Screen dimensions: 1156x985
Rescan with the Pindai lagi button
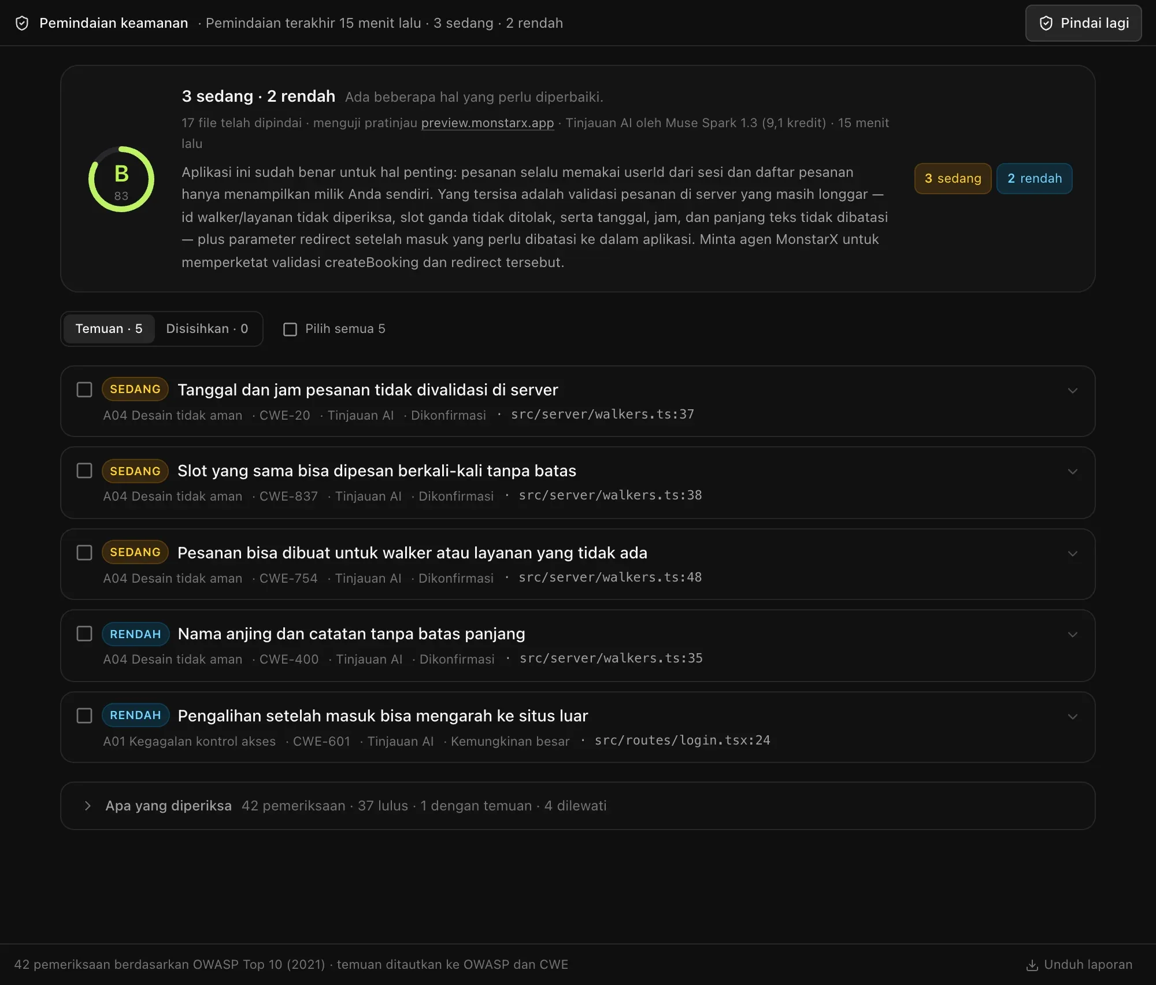(x=1083, y=23)
